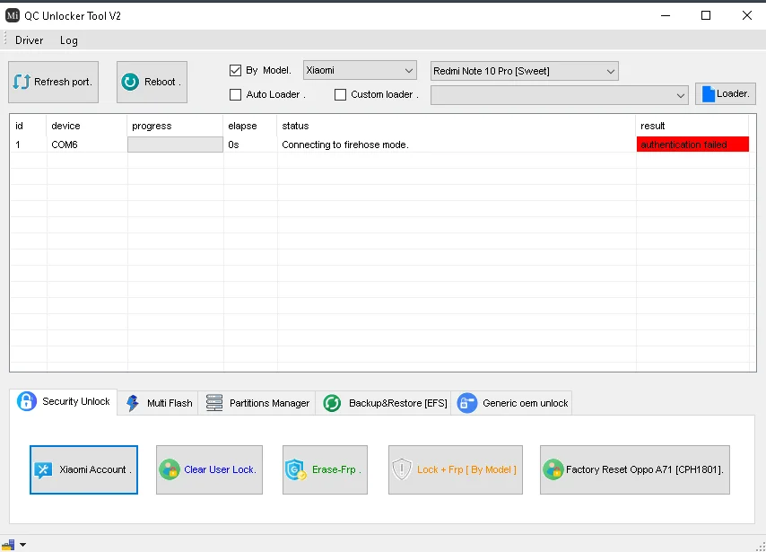Expand the empty custom loader dropdown
This screenshot has width=766, height=552.
(x=560, y=95)
